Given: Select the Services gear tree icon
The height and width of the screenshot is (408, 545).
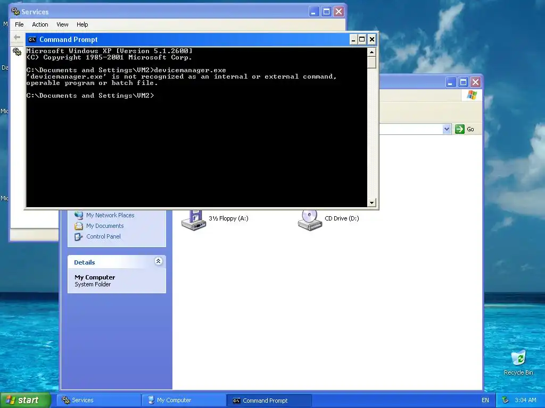Looking at the screenshot, I should [17, 52].
